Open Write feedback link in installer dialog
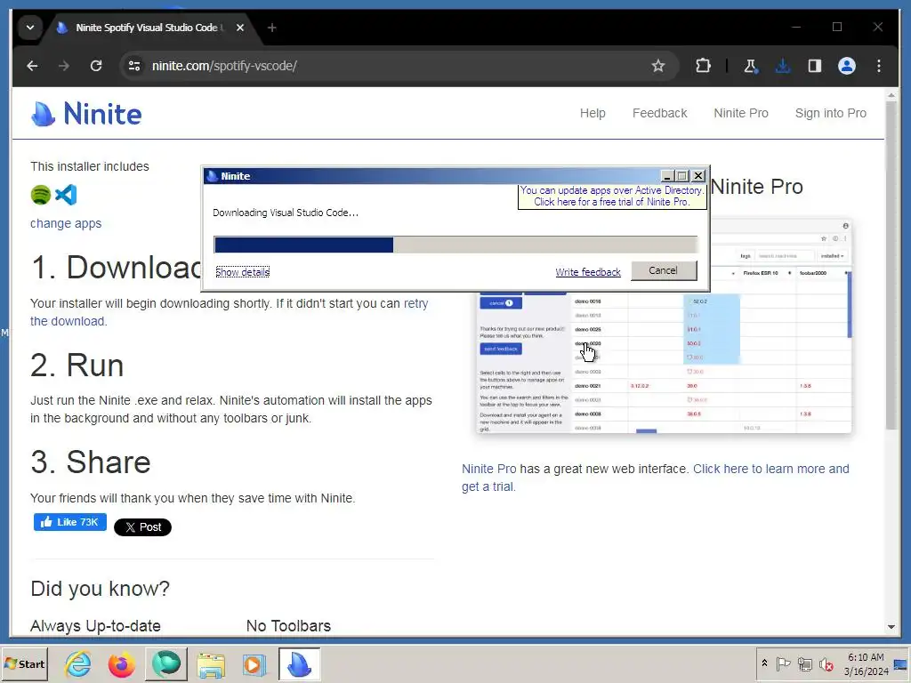Image resolution: width=911 pixels, height=683 pixels. point(588,272)
